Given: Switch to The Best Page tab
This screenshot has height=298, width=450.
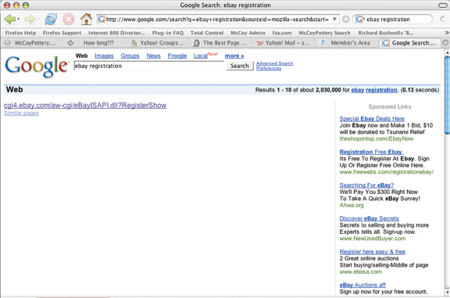Looking at the screenshot, I should pos(220,43).
